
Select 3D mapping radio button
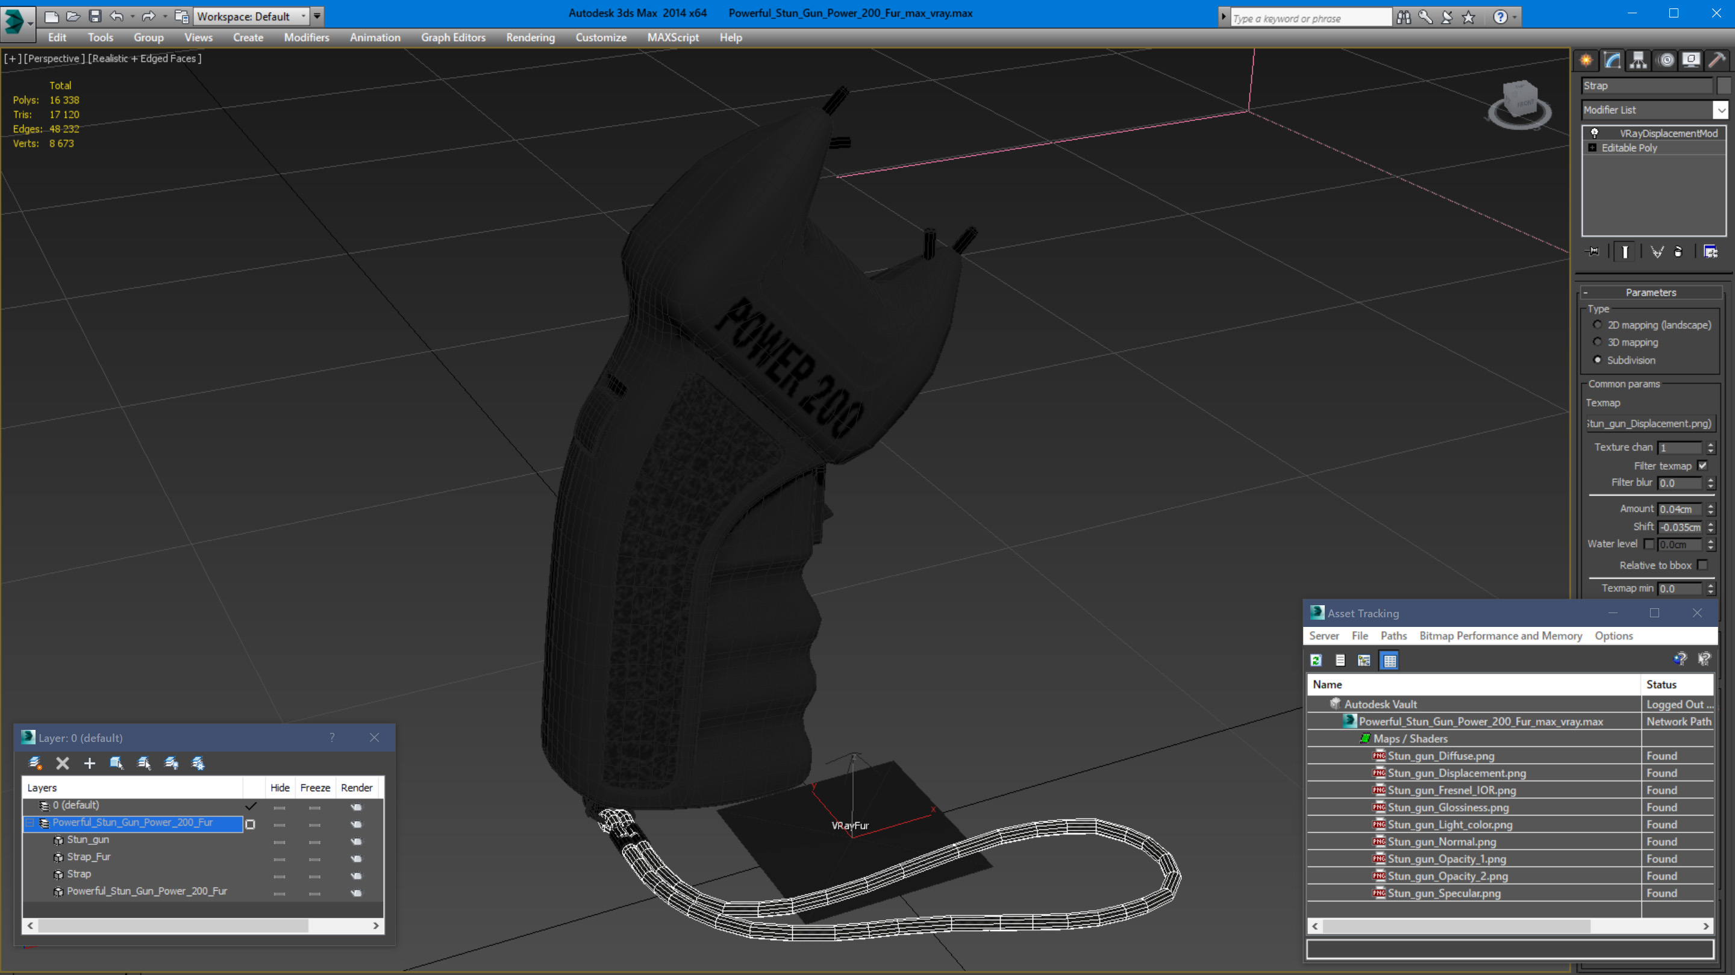pos(1598,342)
